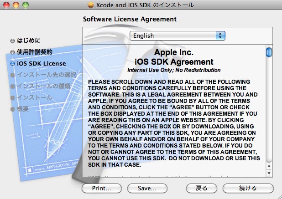Click the bullet beside 使用許諾契約
This screenshot has height=199, width=282.
point(12,52)
